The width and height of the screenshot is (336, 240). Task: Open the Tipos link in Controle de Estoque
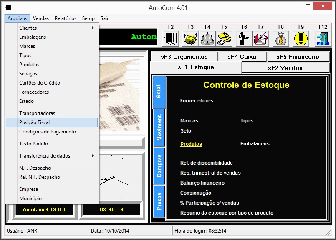click(247, 121)
